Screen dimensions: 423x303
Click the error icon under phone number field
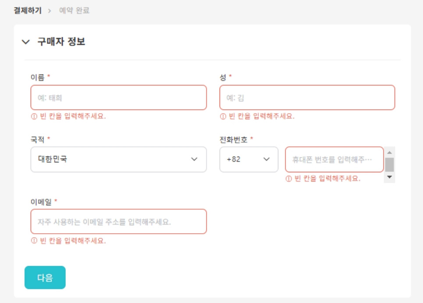(288, 179)
